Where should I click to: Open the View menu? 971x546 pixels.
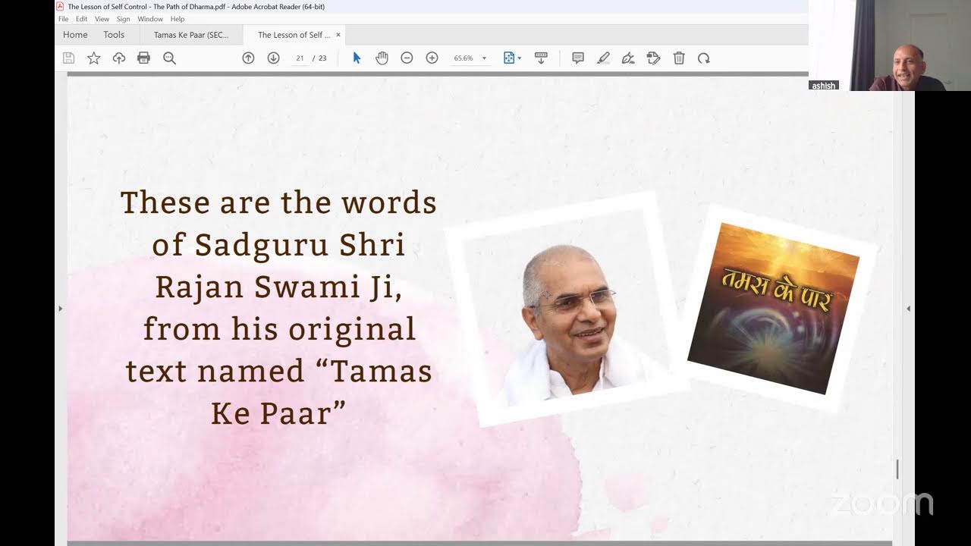pos(102,19)
